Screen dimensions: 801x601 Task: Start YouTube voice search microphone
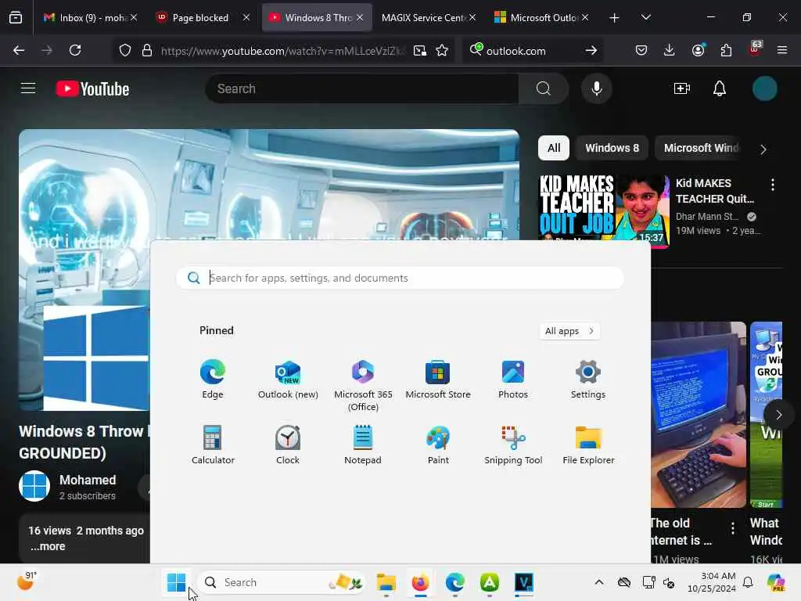coord(596,88)
